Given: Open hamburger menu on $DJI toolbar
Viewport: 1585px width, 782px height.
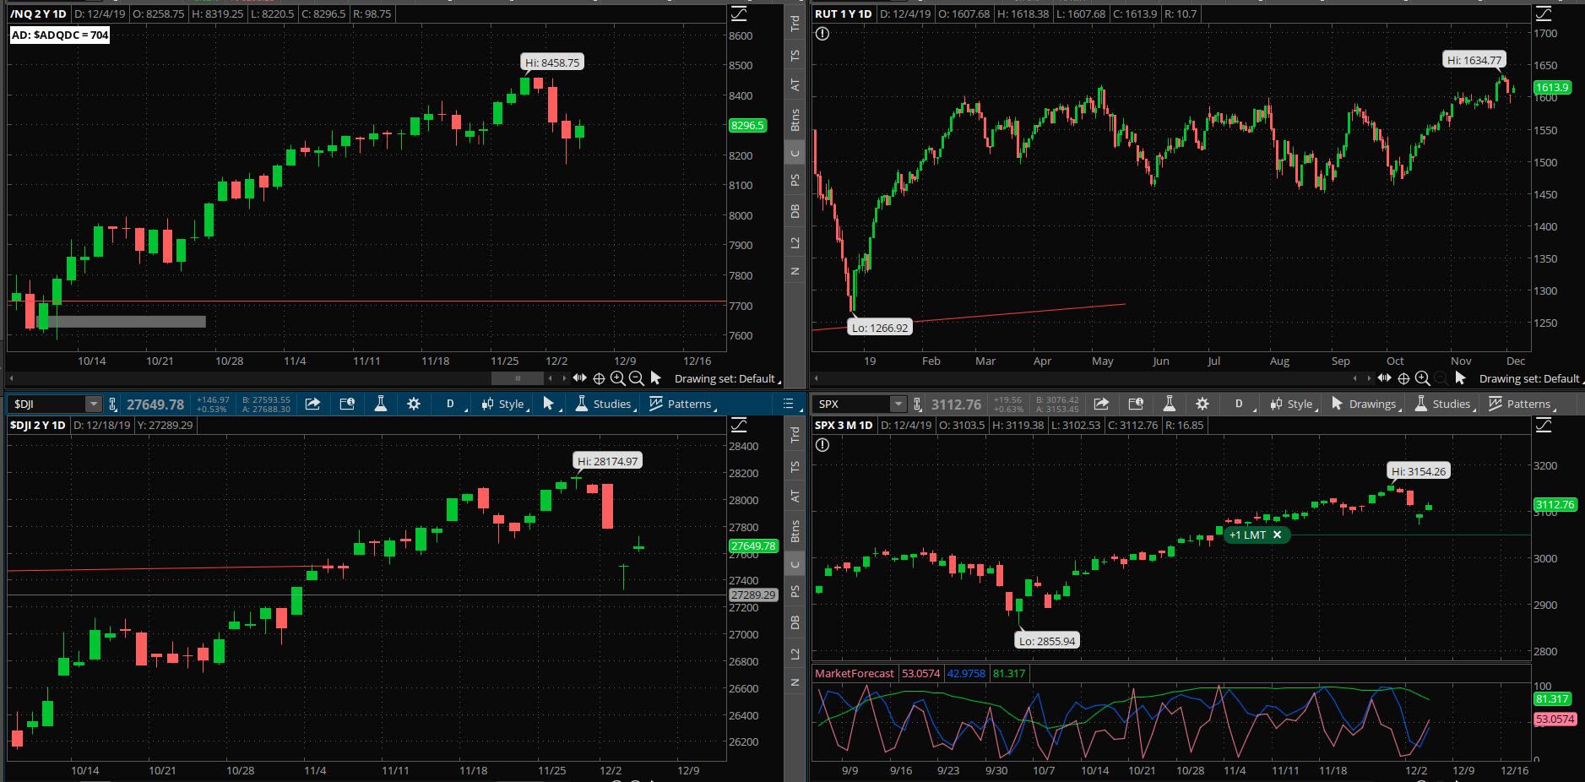Looking at the screenshot, I should tap(788, 404).
